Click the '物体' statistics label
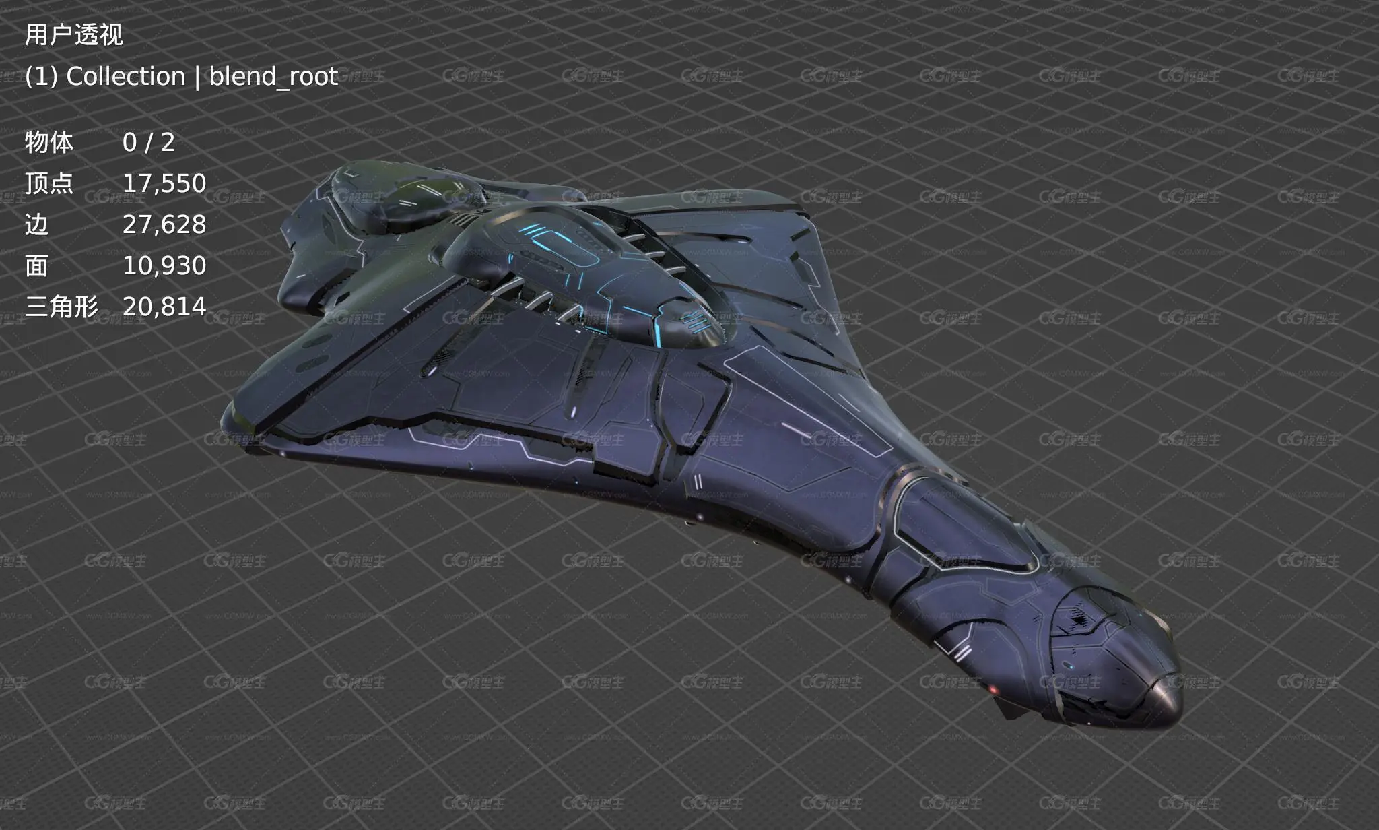 point(49,142)
